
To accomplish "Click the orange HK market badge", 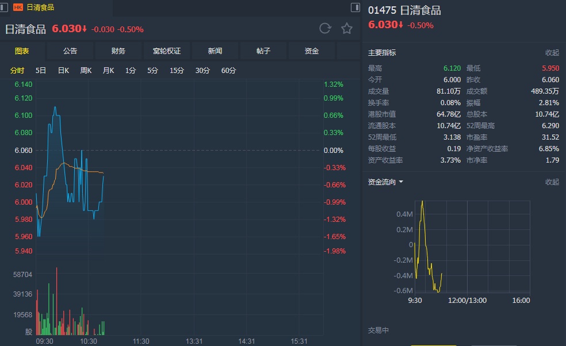I will (17, 7).
